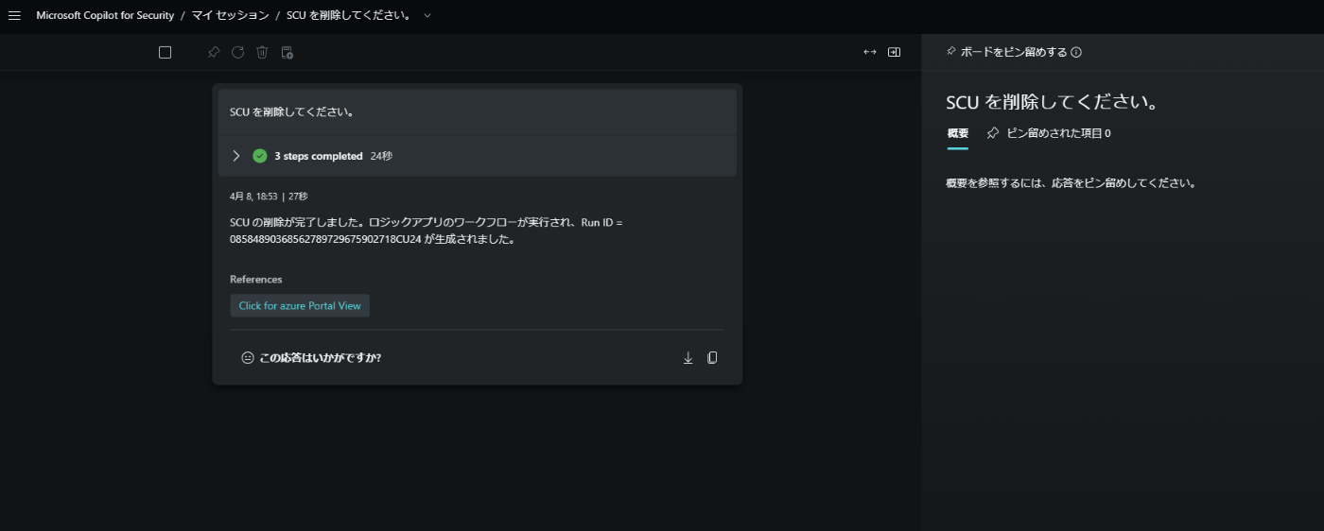Open the session title dropdown arrow
The image size is (1324, 531).
(x=427, y=16)
